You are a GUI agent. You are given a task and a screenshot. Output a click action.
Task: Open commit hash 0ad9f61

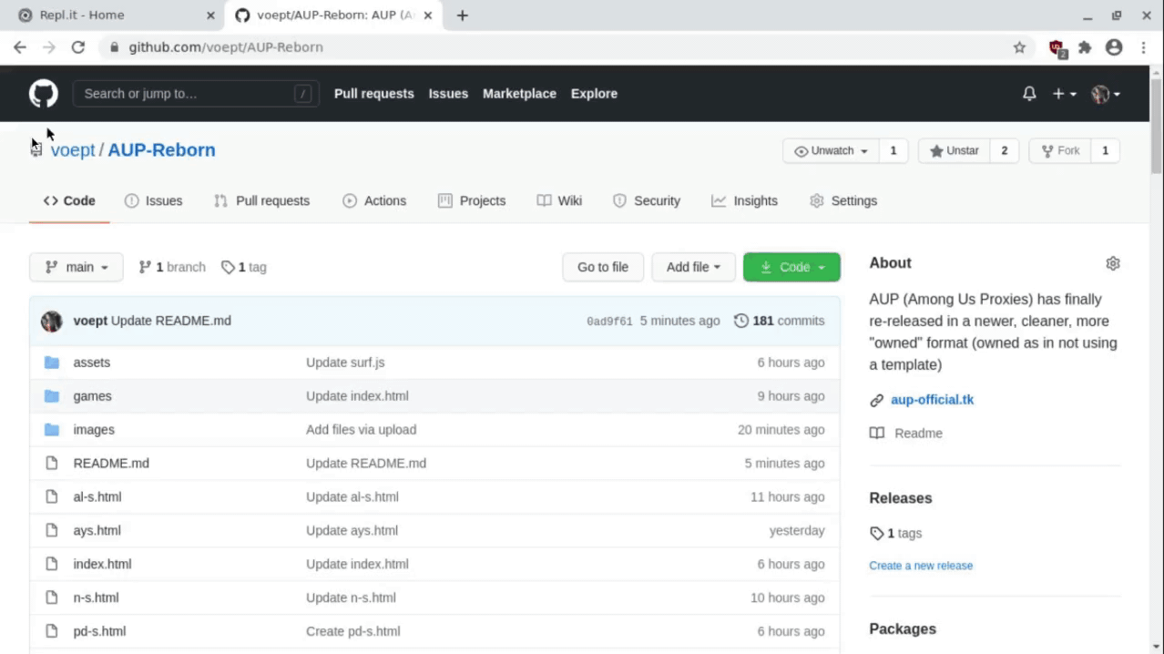pos(609,322)
